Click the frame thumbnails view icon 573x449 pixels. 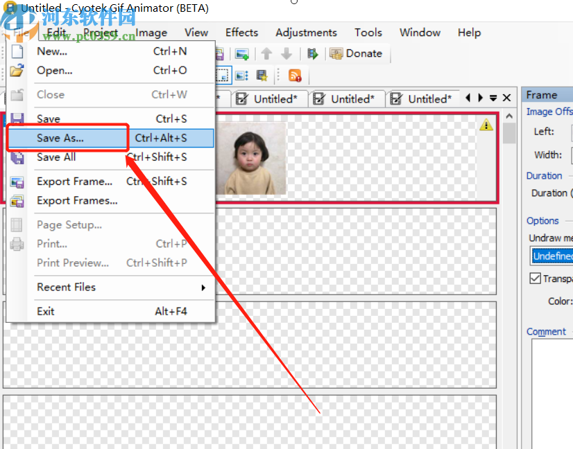[241, 75]
